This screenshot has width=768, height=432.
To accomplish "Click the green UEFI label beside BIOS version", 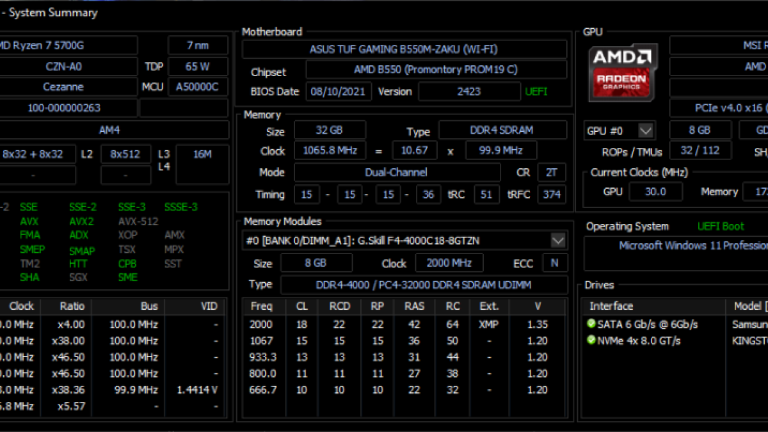I will (536, 92).
